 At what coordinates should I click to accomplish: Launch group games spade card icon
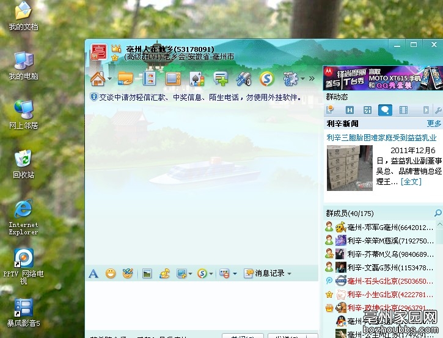pyautogui.click(x=197, y=79)
